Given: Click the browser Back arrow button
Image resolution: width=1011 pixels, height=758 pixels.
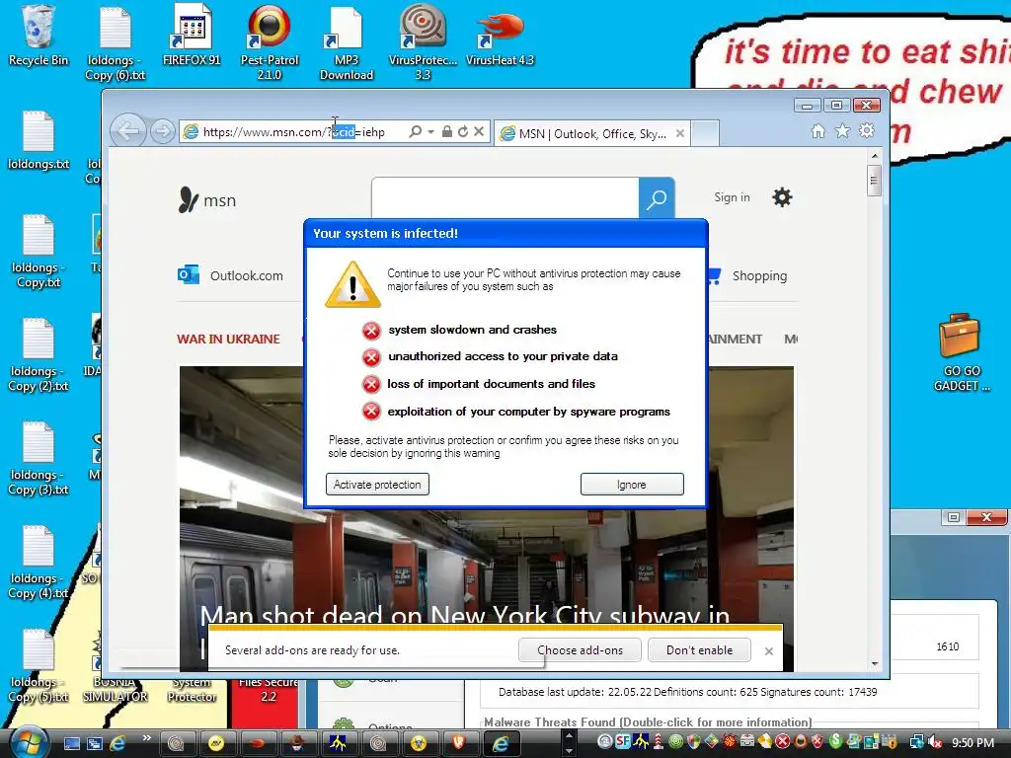Looking at the screenshot, I should [x=128, y=131].
